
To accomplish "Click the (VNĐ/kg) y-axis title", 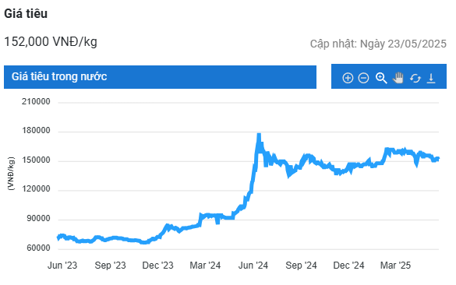I will [x=11, y=174].
